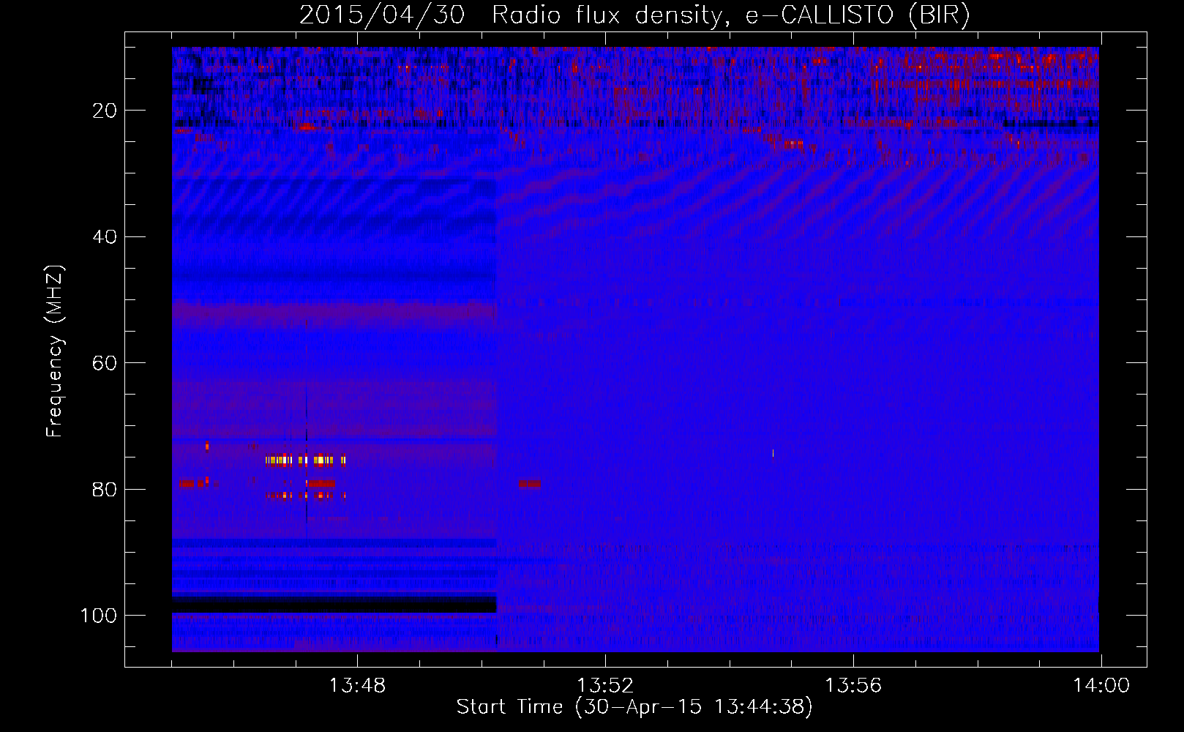Image resolution: width=1184 pixels, height=732 pixels.
Task: Click the y-axis tick label "80"
Action: [105, 489]
